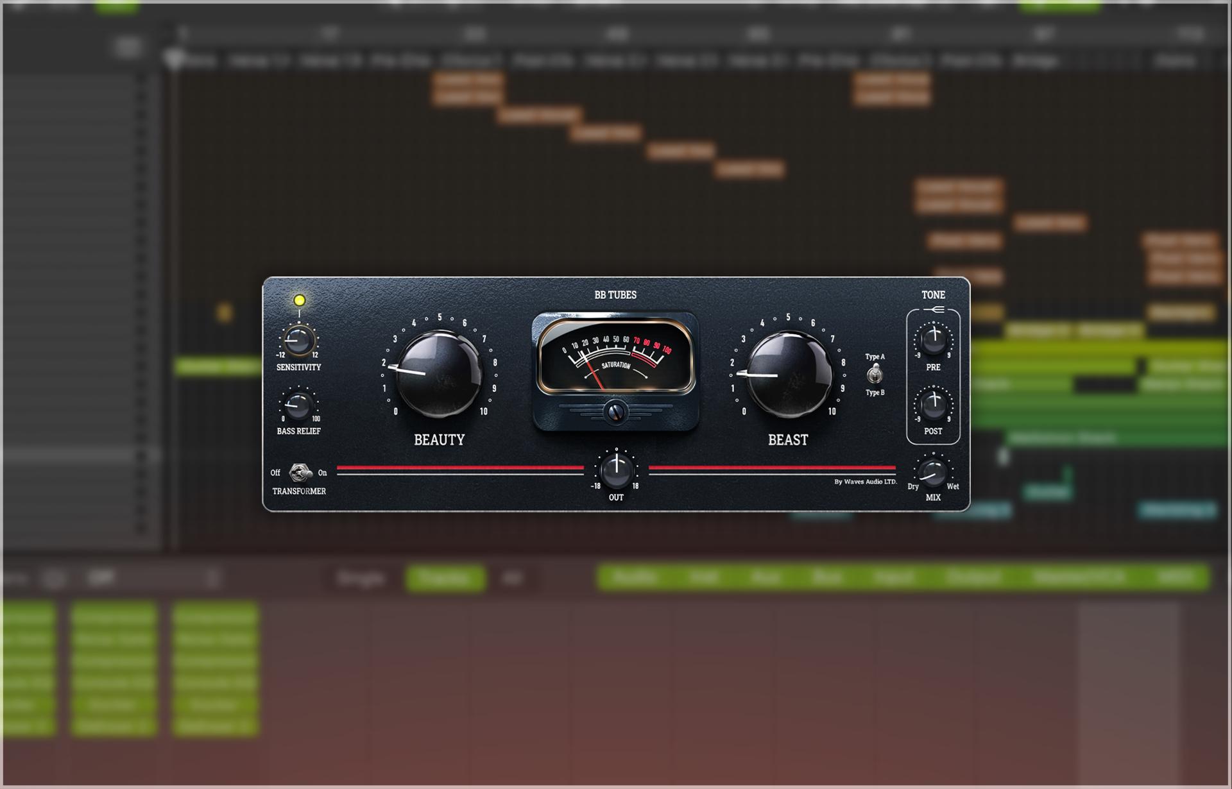The image size is (1232, 789).
Task: Click the OUT level knob
Action: pos(616,471)
